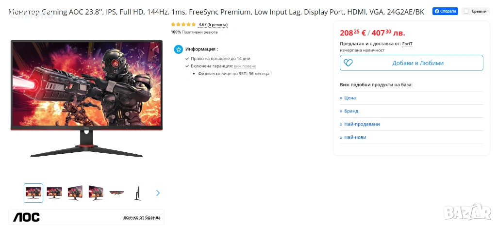This screenshot has height=226, width=497.
Task: Expand similar products by Бранд
Action: pos(350,111)
